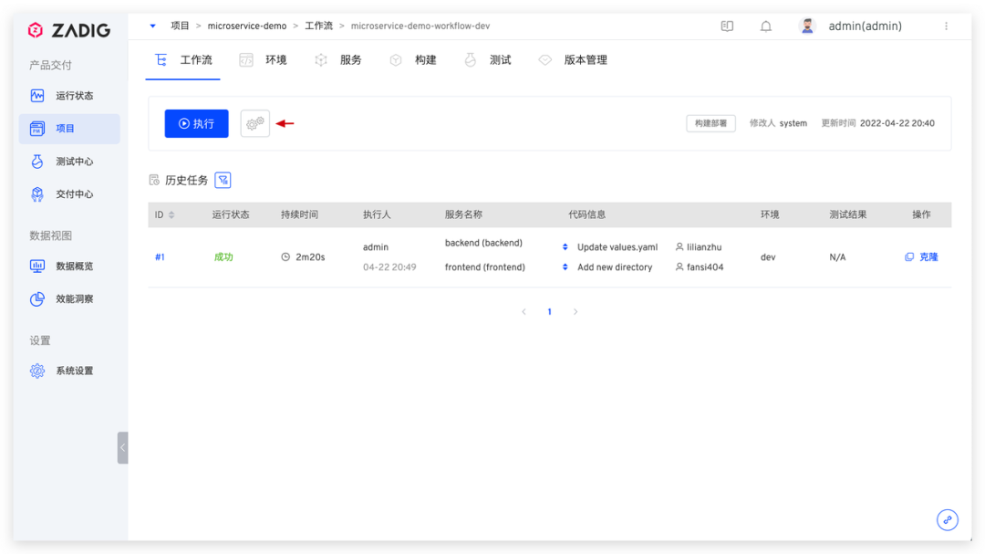Click the dev environment cell

pos(768,257)
